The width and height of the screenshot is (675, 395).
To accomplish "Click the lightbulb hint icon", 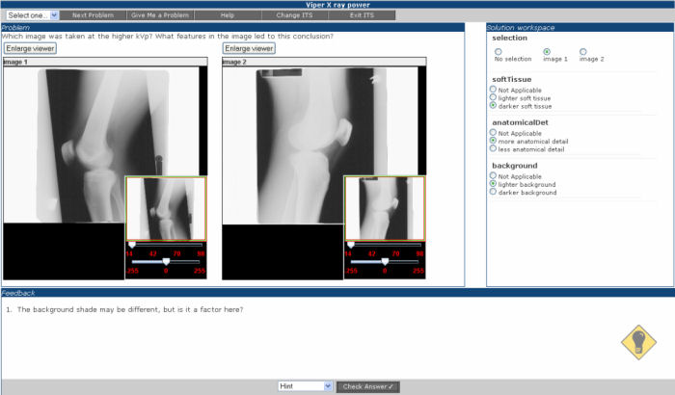I will tap(634, 343).
